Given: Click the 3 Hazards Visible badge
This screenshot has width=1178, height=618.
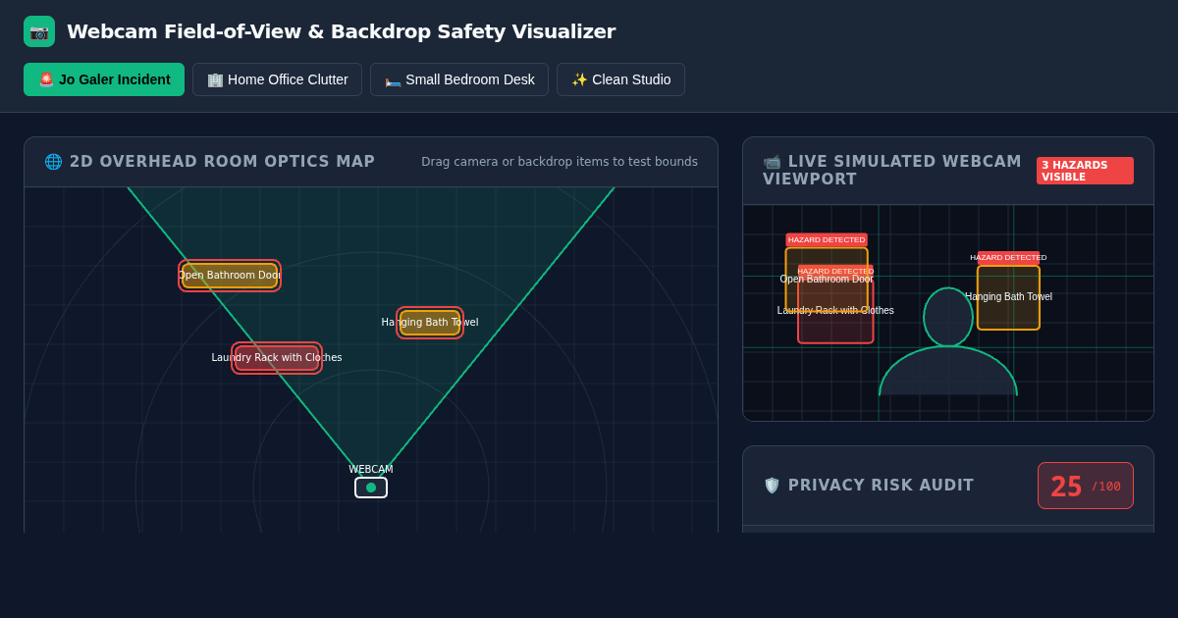Looking at the screenshot, I should [x=1085, y=171].
